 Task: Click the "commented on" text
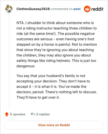pyautogui.click(x=62, y=9)
